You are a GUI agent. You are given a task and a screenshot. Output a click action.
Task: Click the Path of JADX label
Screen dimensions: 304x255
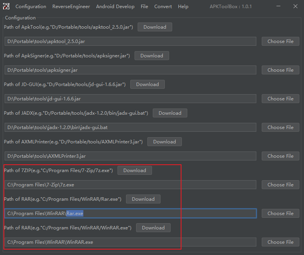coord(76,113)
